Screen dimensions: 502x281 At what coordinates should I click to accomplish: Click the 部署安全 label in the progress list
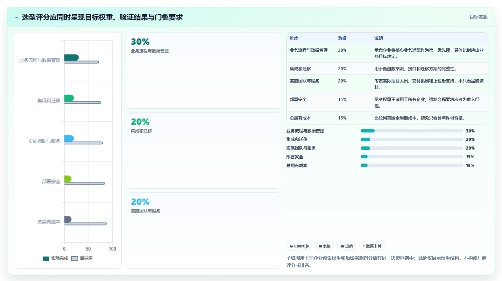tap(295, 157)
